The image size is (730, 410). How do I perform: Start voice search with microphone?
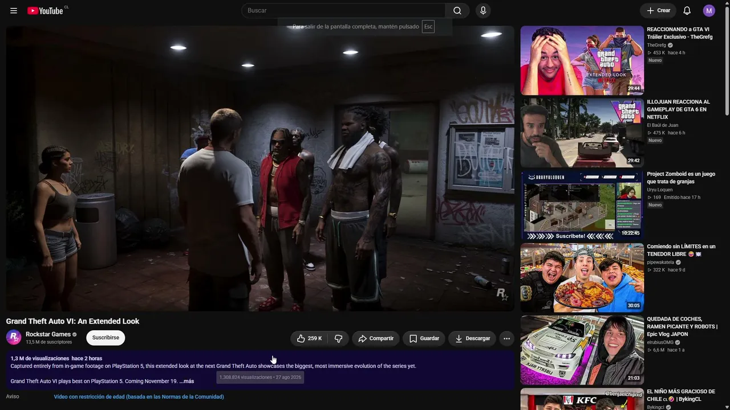pos(483,11)
